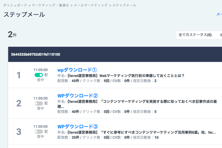Click the ステップメール page heading

(24, 14)
